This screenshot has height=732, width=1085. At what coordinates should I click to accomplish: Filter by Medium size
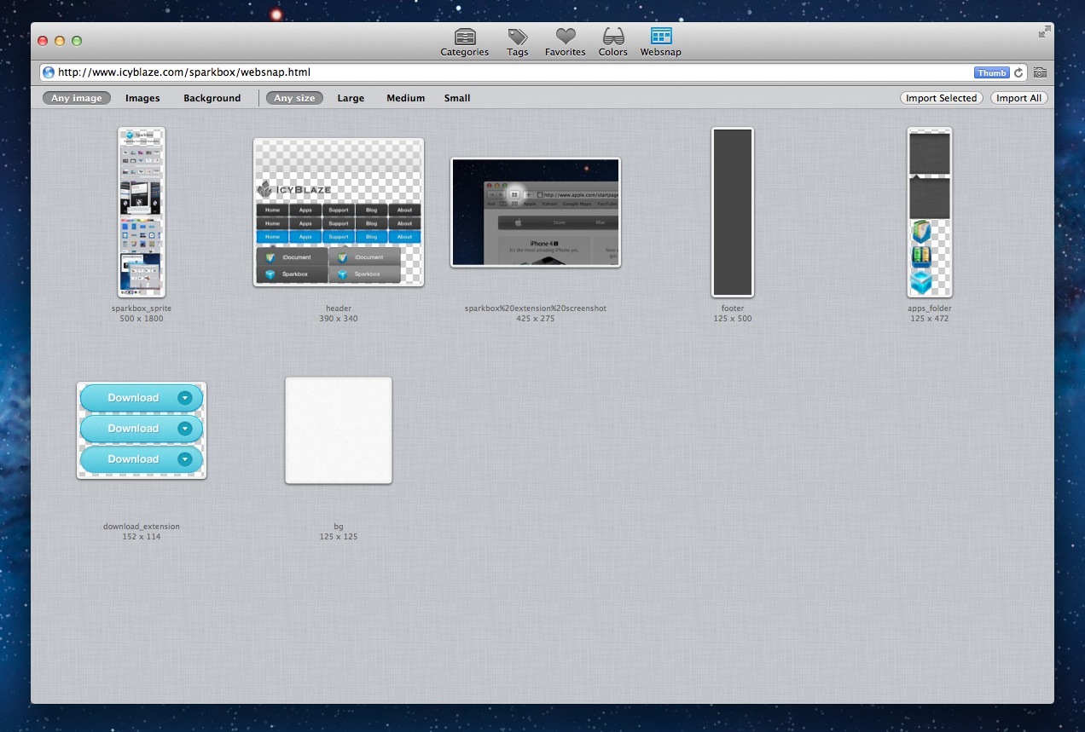click(405, 98)
